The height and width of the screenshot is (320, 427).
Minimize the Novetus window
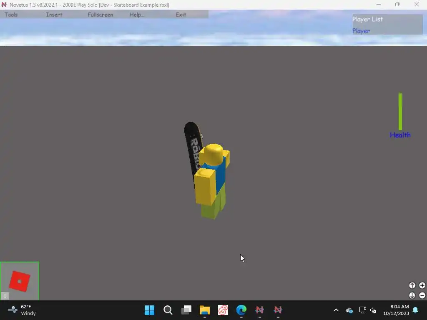coord(379,4)
